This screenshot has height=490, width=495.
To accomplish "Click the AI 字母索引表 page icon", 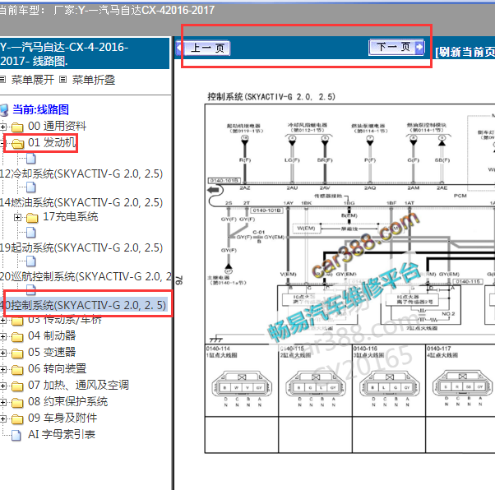I will [16, 435].
